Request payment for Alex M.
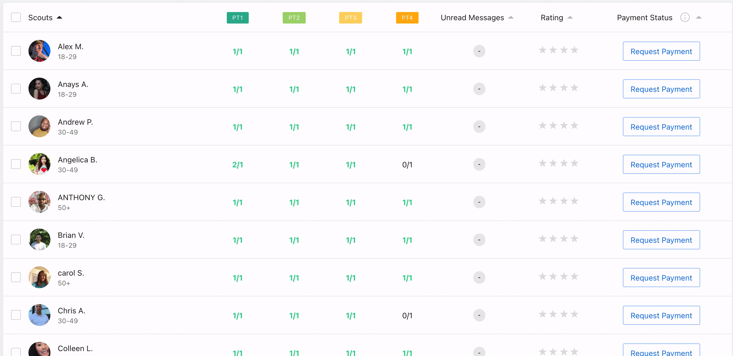The height and width of the screenshot is (356, 733). [x=661, y=51]
